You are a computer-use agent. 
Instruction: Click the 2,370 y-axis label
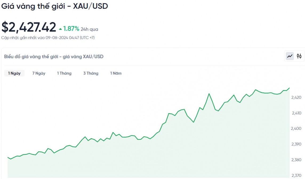point(296,176)
